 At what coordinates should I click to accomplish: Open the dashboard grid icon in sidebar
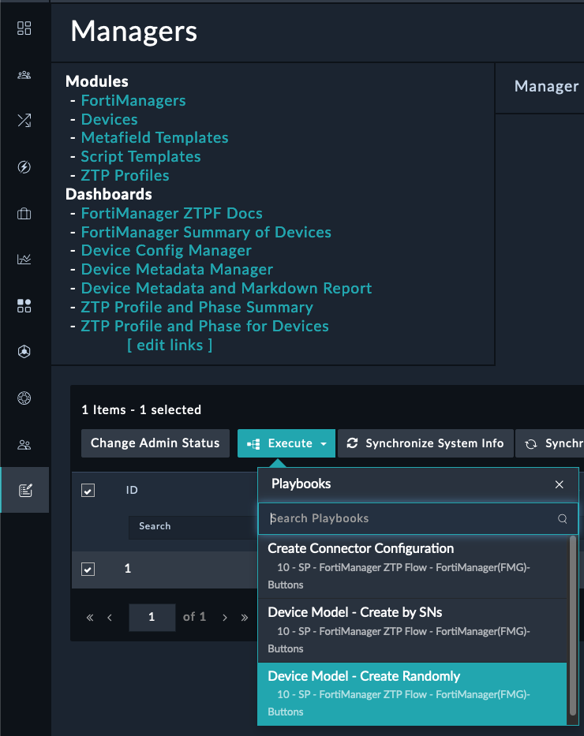tap(24, 28)
